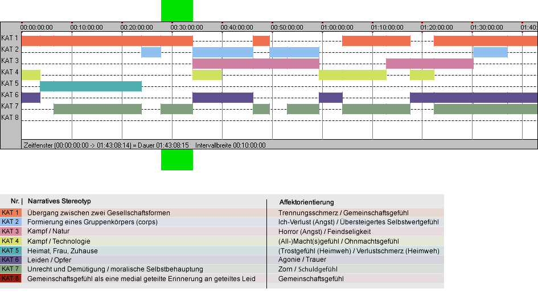
Task: Click 'Übergang zwischen zwei Gesellschaftsformen' text
Action: (99, 212)
